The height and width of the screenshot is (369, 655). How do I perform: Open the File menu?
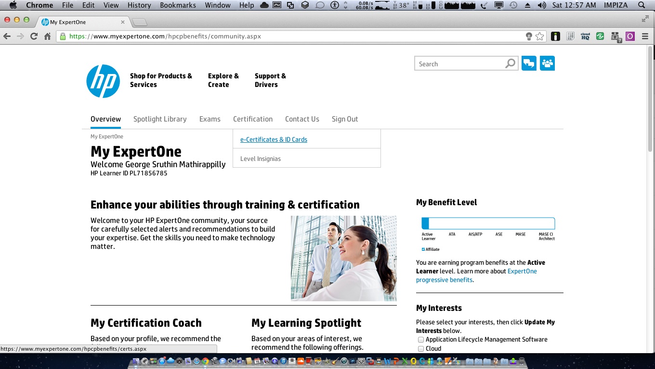67,5
